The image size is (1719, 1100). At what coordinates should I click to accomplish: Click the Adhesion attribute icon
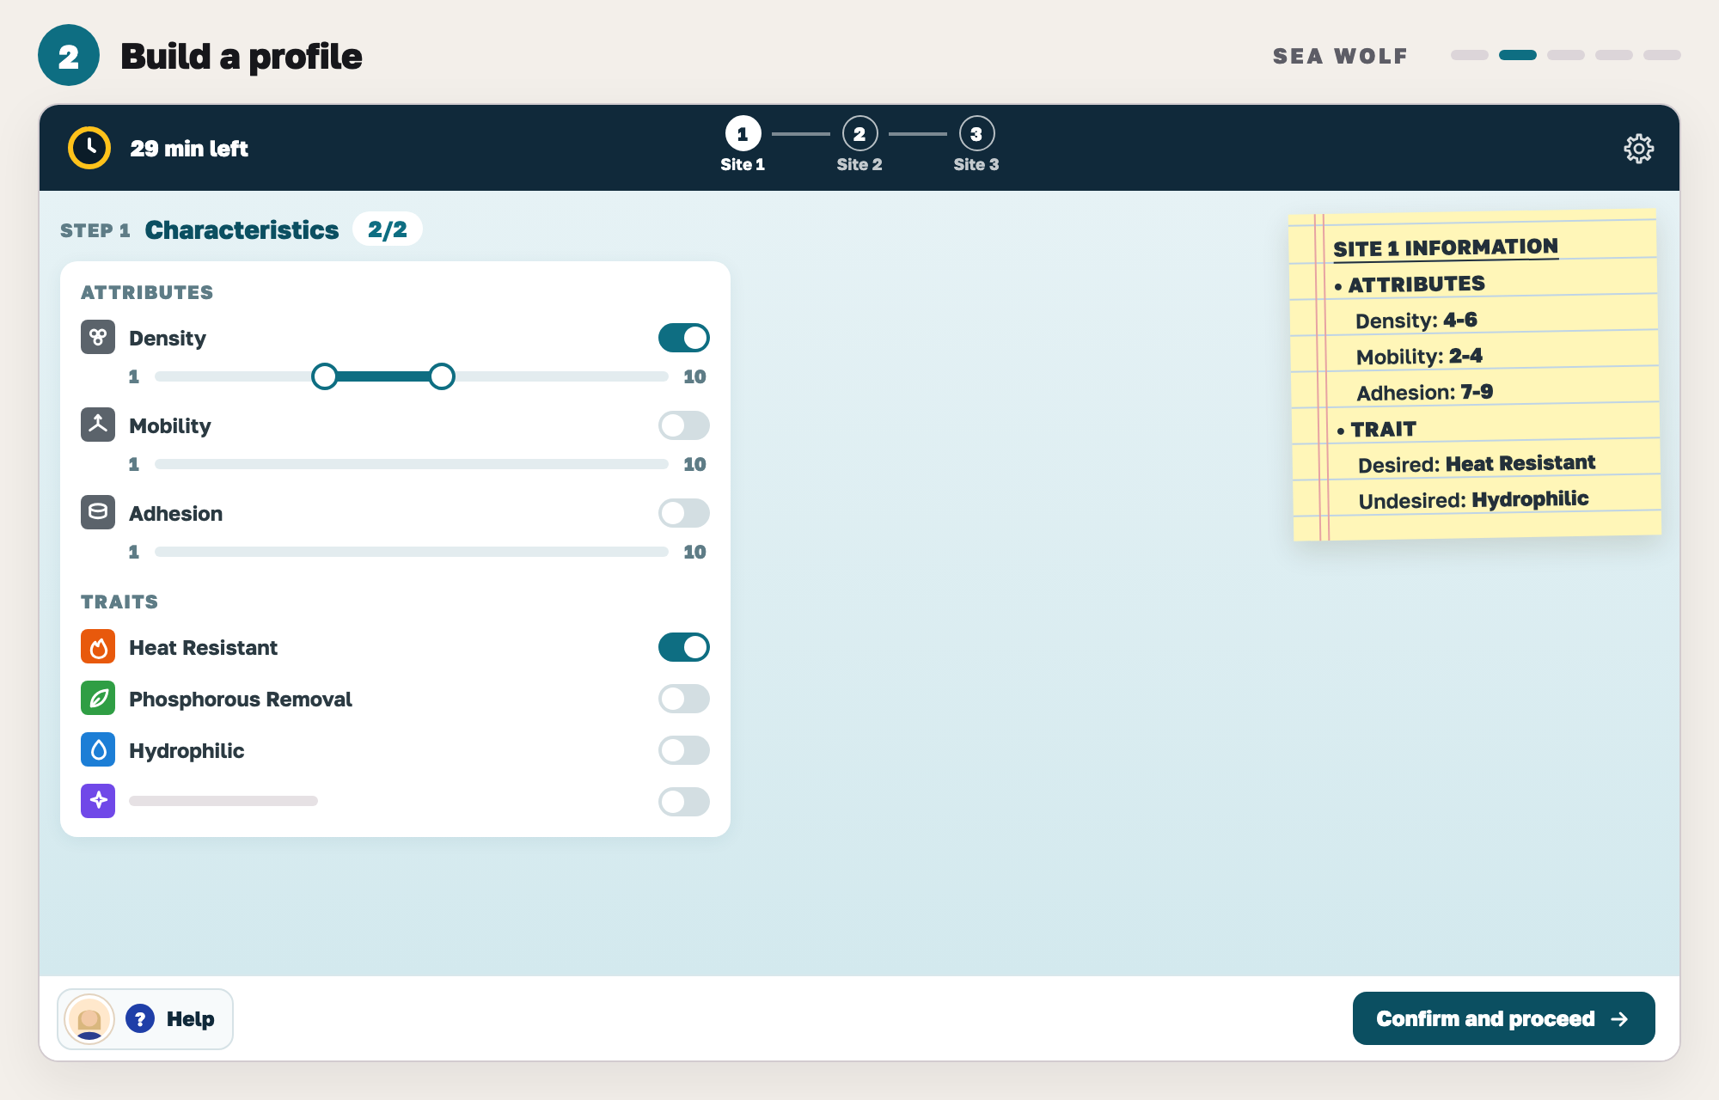pyautogui.click(x=98, y=512)
